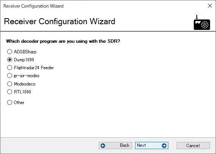Click the radio receiver icon in header
This screenshot has height=154, width=216.
pos(202,22)
